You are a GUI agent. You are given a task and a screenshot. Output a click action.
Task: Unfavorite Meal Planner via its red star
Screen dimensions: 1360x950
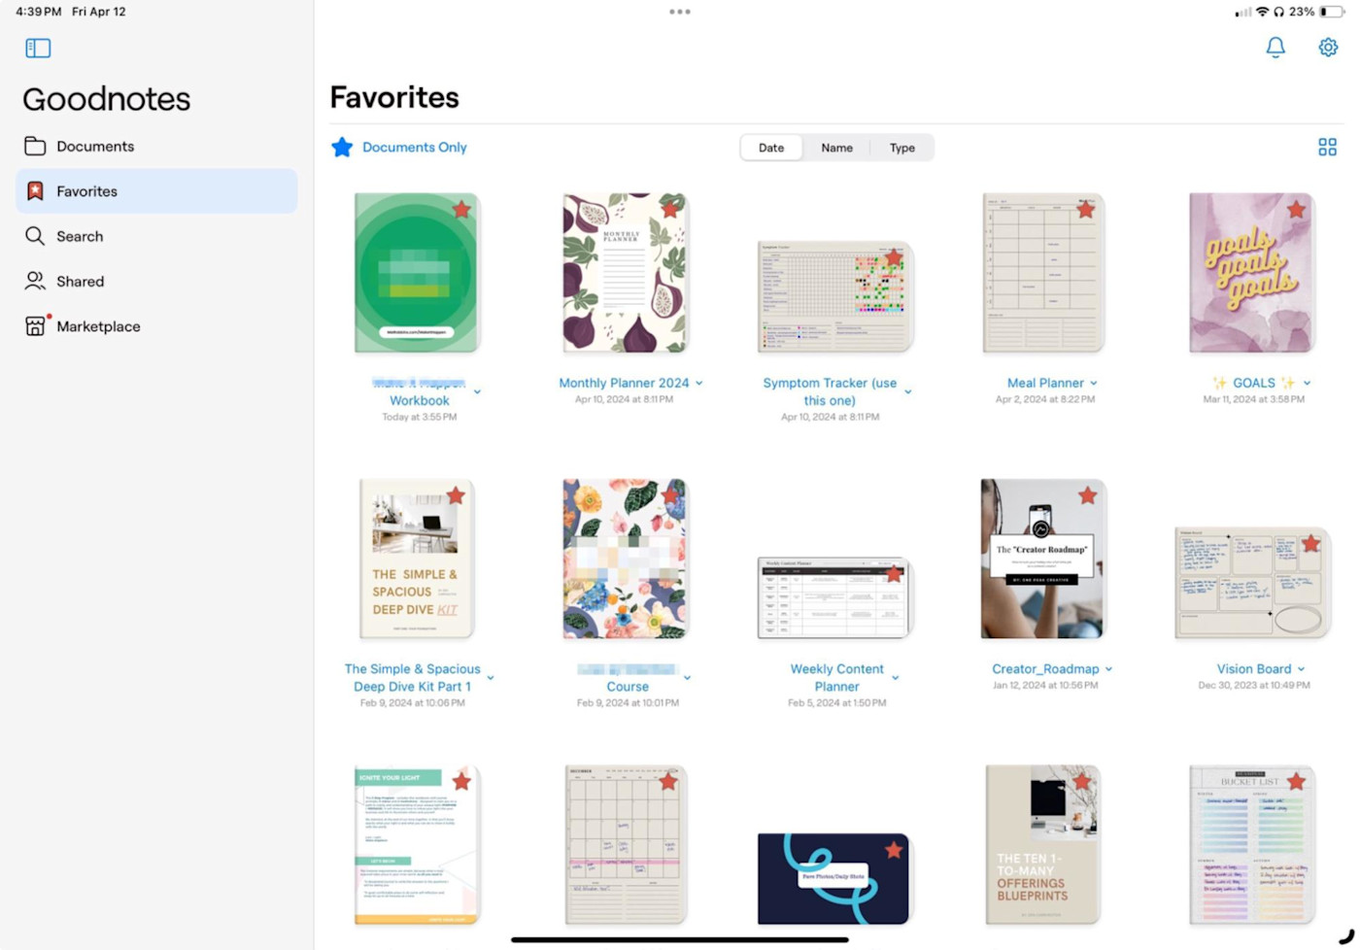point(1085,209)
